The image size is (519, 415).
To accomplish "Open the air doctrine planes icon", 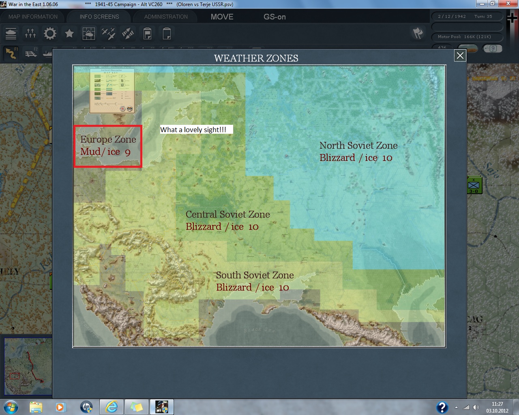I will [108, 33].
